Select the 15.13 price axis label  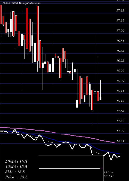pos(120,101)
